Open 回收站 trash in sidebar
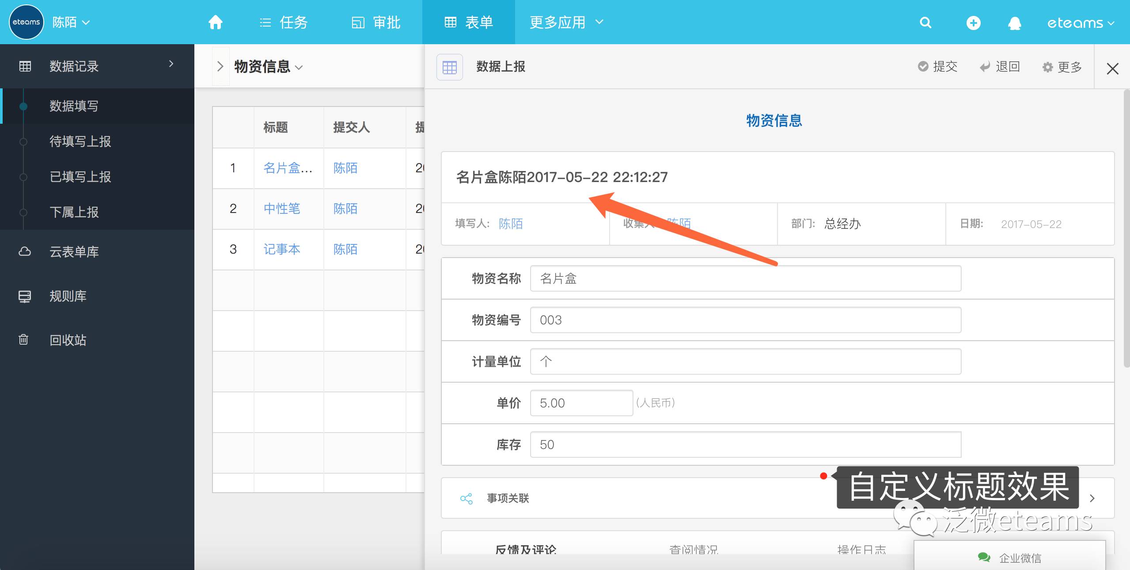The width and height of the screenshot is (1130, 570). tap(68, 340)
